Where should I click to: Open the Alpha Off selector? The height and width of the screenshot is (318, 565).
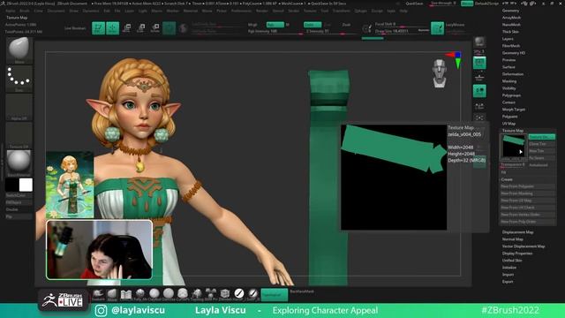pos(19,107)
